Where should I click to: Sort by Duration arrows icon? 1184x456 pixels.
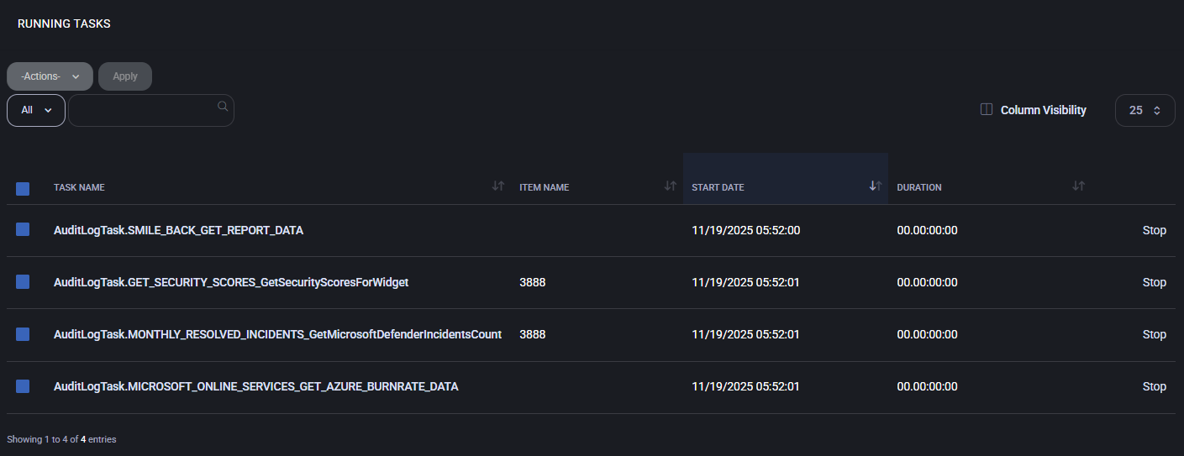coord(1078,186)
